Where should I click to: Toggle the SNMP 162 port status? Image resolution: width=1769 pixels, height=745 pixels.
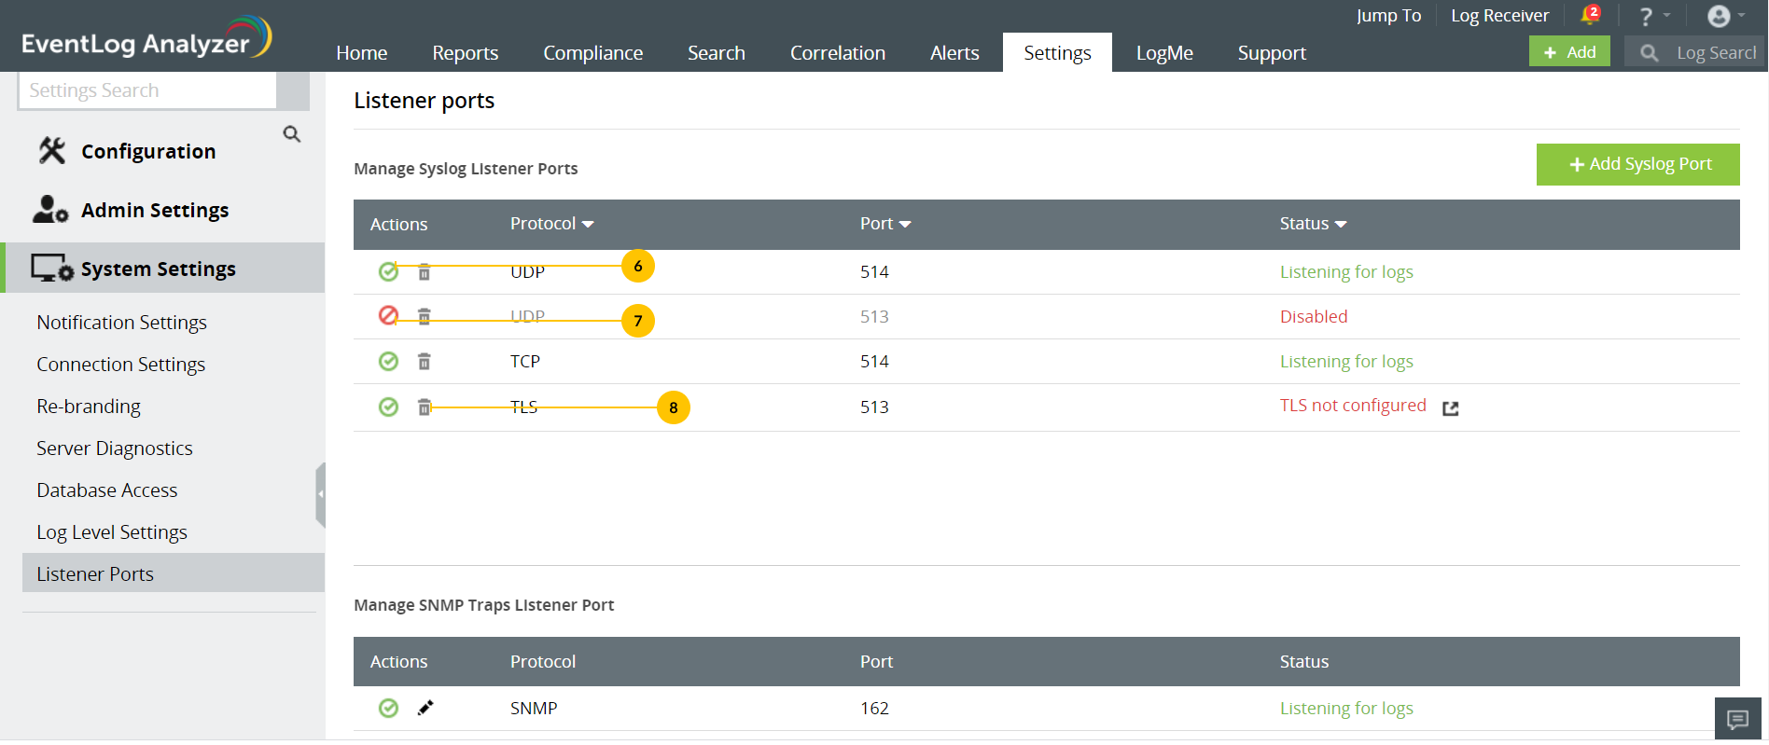(x=388, y=708)
